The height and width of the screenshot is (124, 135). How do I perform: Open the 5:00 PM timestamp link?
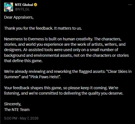[x=11, y=118]
